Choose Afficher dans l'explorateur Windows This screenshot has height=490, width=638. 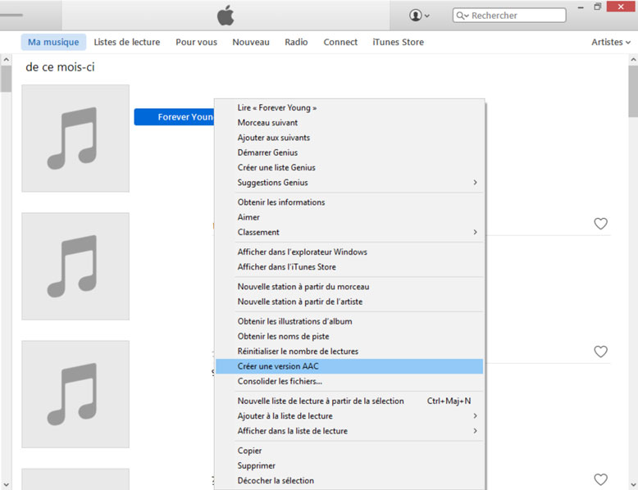(349, 252)
